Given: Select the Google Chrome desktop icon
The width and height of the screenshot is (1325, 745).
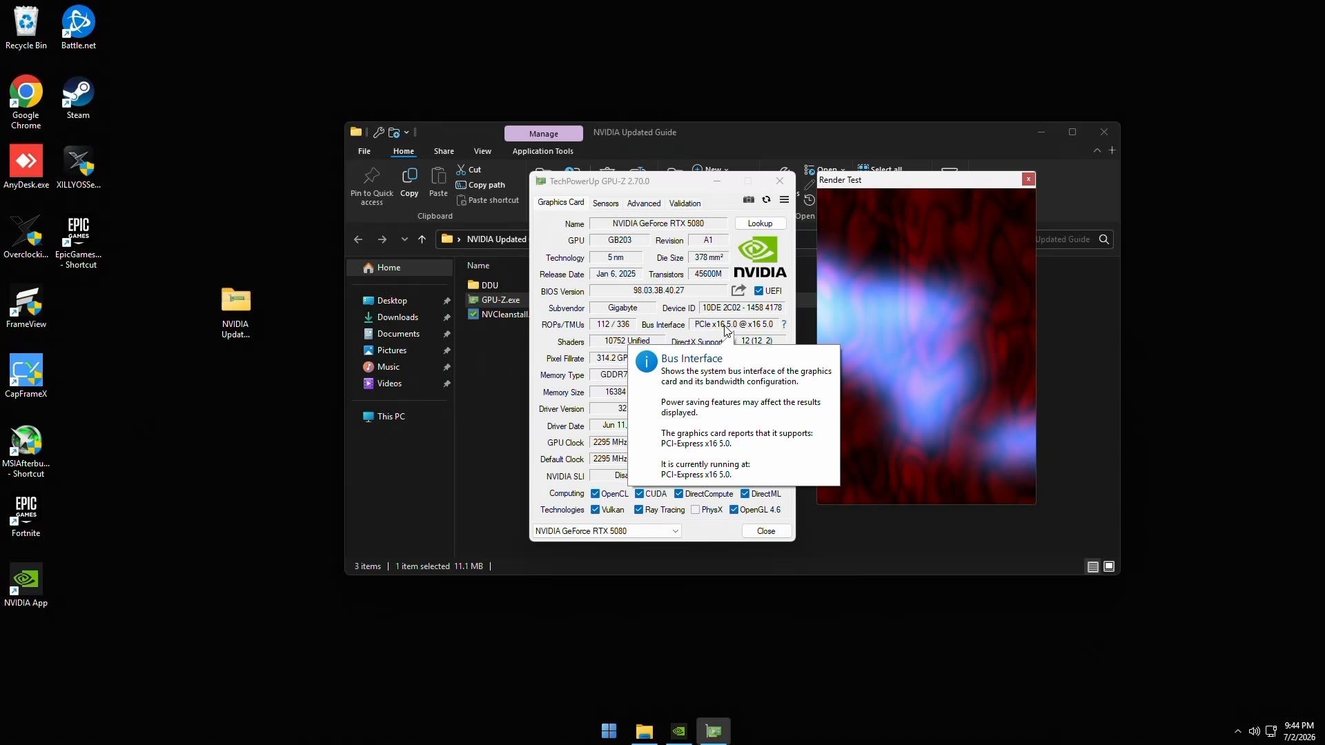Looking at the screenshot, I should click(26, 102).
